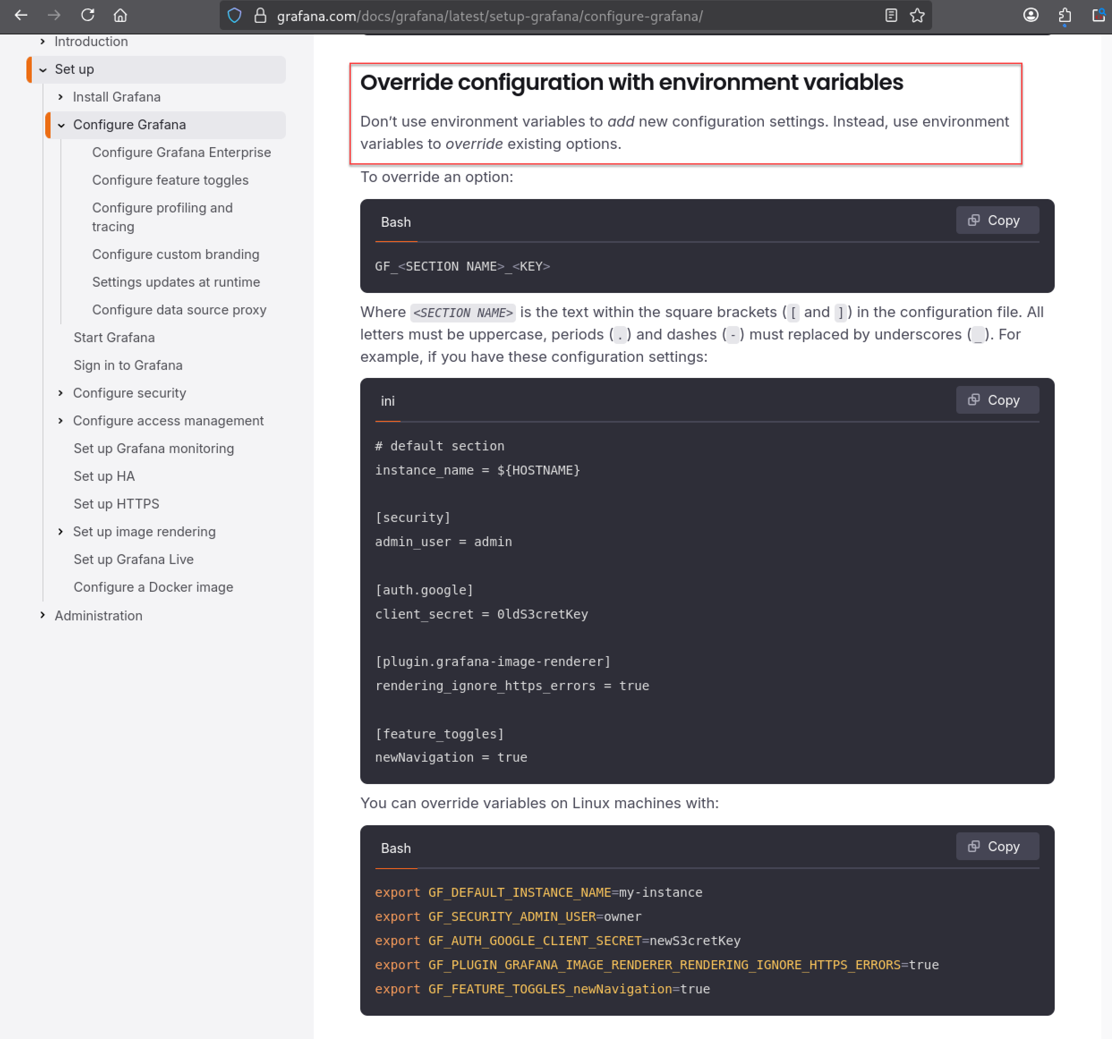
Task: Open the extensions puzzle icon
Action: point(1065,16)
